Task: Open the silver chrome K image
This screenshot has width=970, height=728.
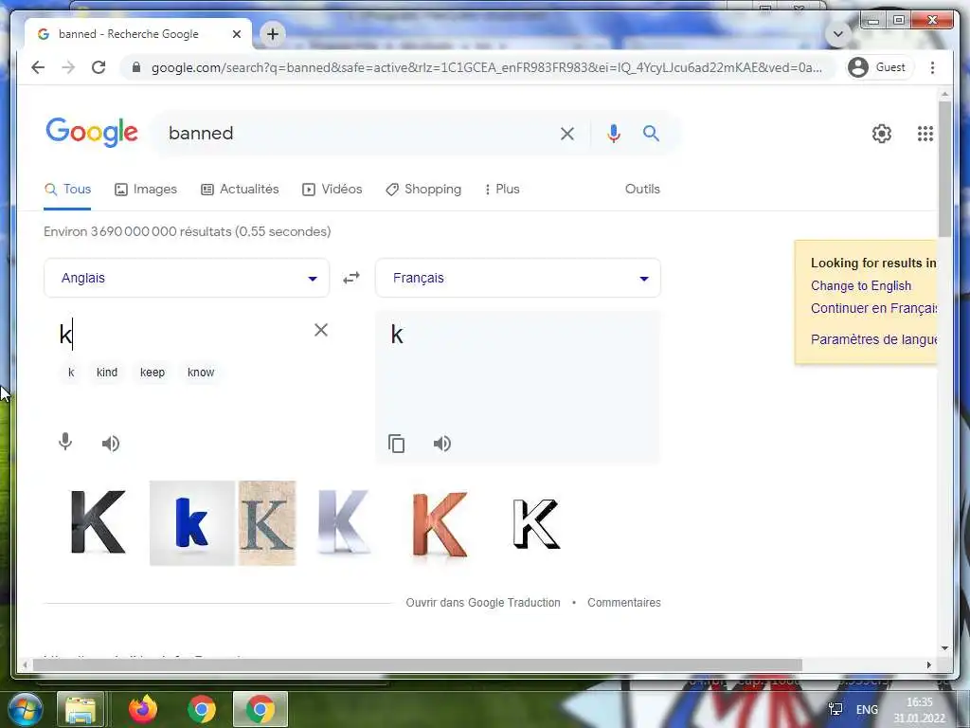Action: (344, 522)
